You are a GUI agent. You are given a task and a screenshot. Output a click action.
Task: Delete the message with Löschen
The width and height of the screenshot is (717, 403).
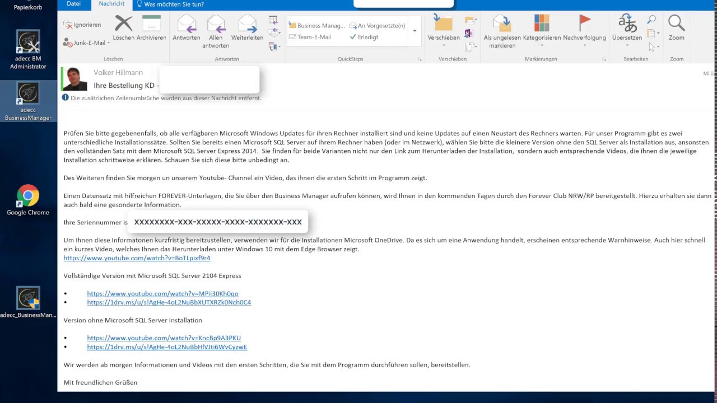123,28
